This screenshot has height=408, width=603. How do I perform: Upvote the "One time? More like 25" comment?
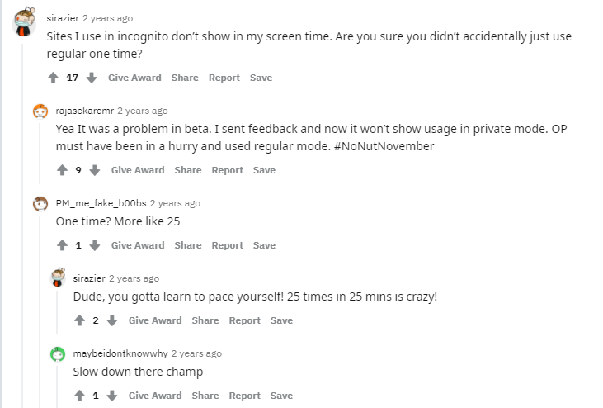pos(62,245)
